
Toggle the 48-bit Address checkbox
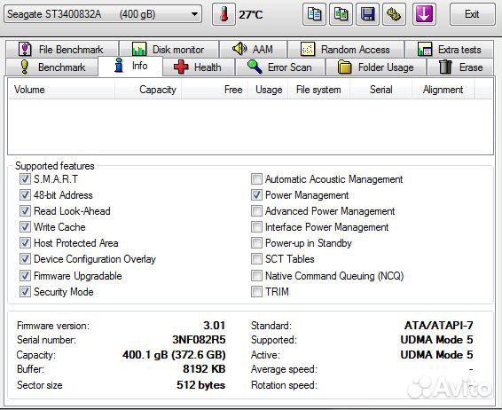[x=25, y=194]
